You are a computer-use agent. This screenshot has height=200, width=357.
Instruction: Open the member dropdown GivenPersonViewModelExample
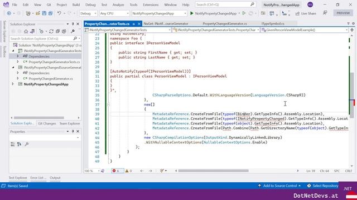305,30
